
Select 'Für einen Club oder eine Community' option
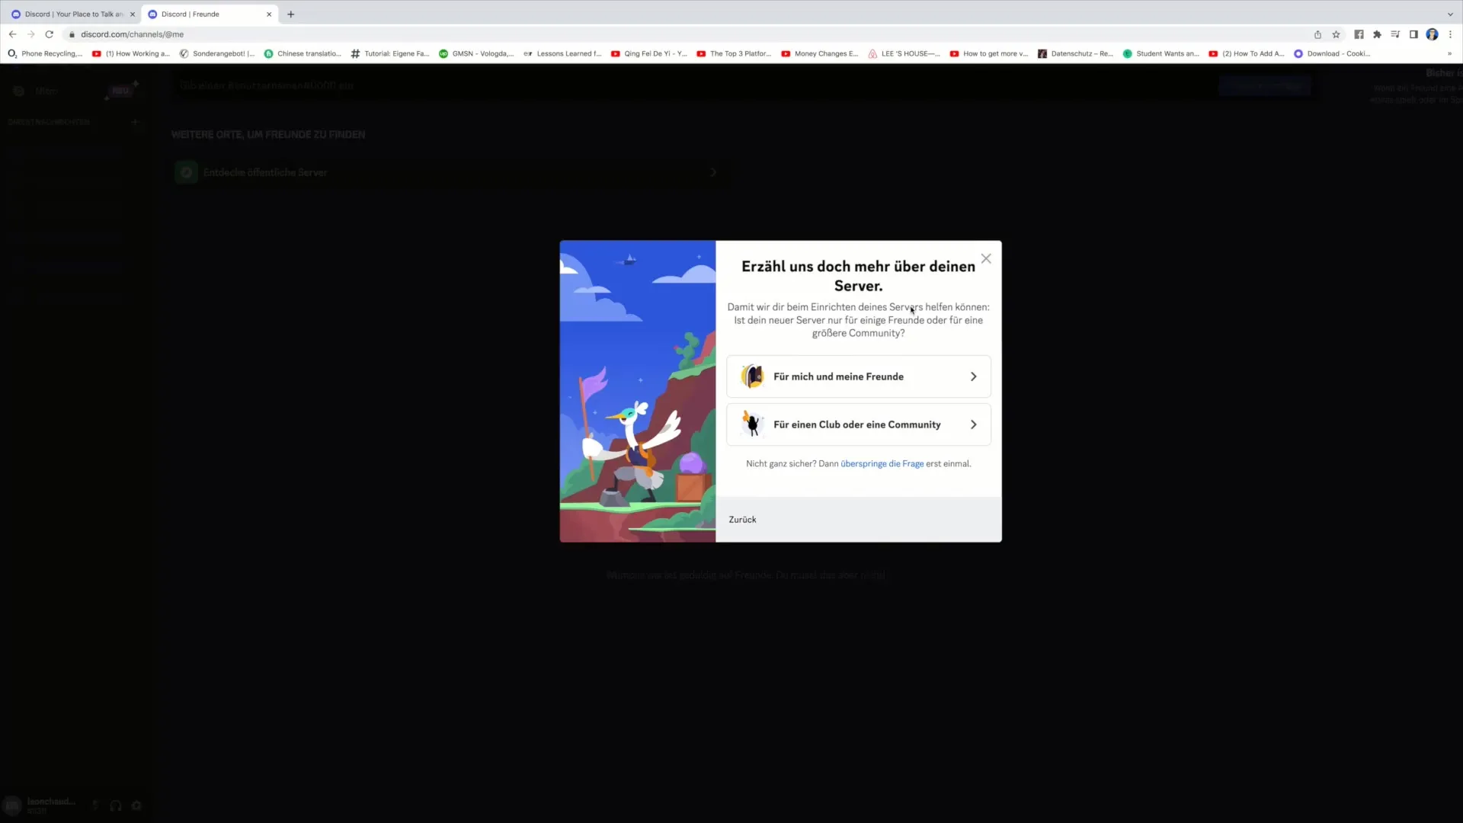(x=859, y=424)
